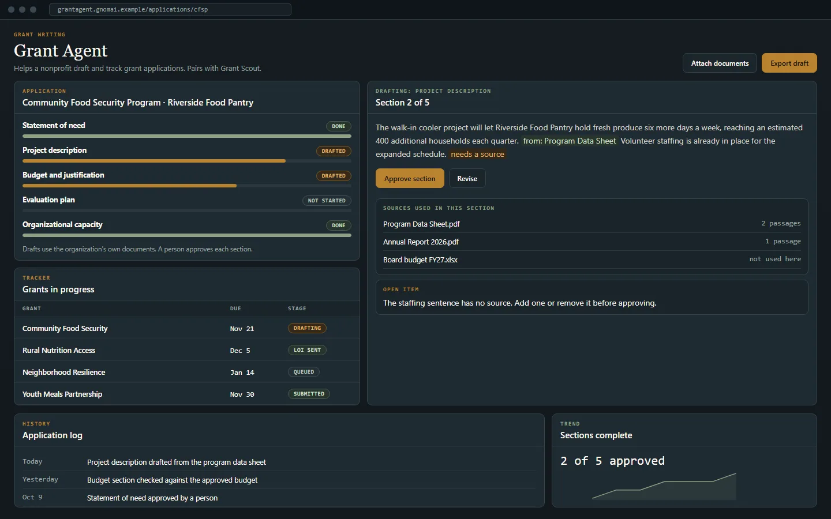This screenshot has height=519, width=831.
Task: Click the '1 passage' count
Action: [783, 241]
